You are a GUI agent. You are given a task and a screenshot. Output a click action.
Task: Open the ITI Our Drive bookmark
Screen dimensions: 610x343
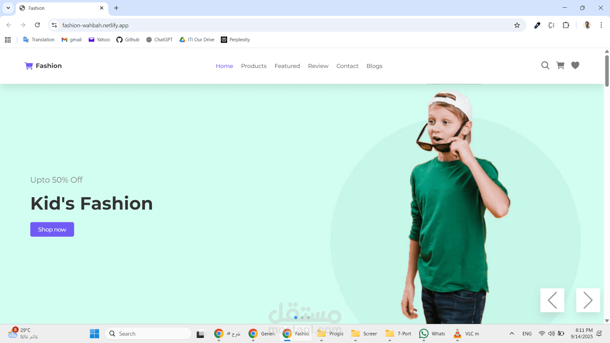[197, 40]
